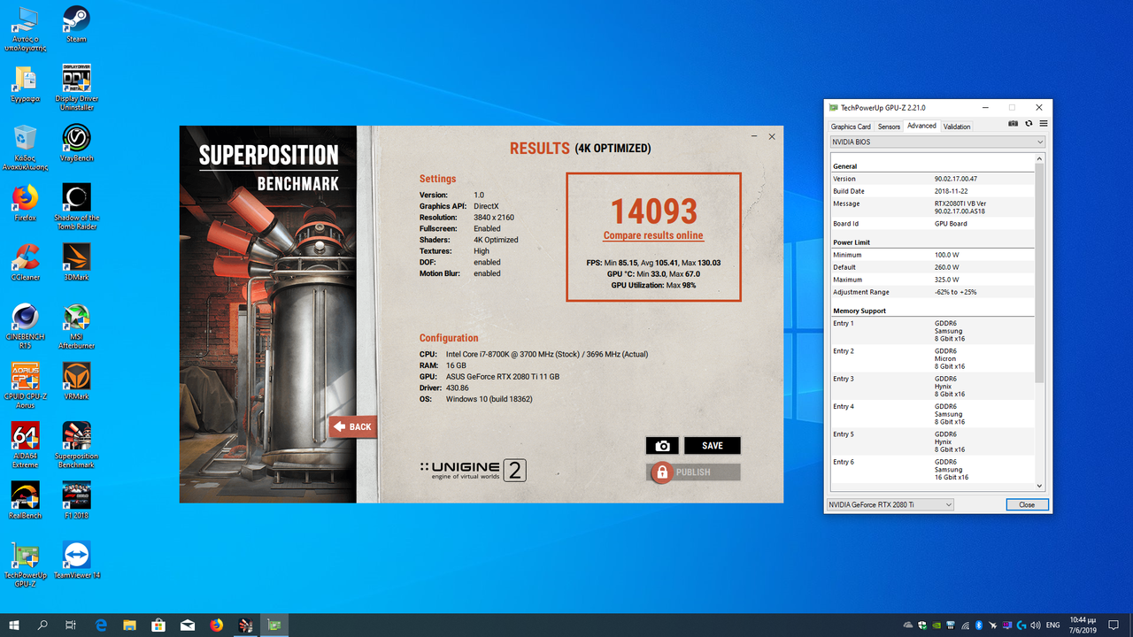Switch to the Sensors tab
The image size is (1133, 637).
tap(889, 127)
